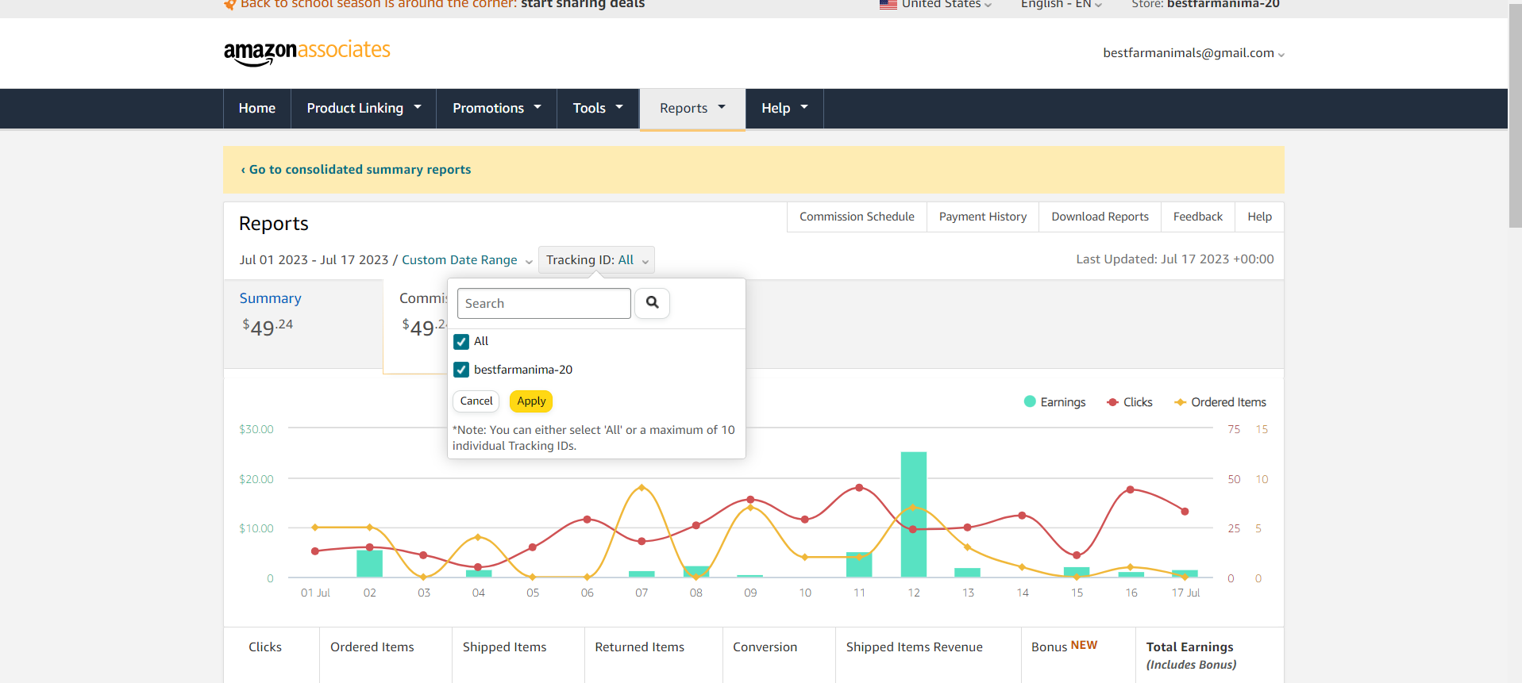Click the Cancel button
The image size is (1522, 683).
pyautogui.click(x=476, y=401)
